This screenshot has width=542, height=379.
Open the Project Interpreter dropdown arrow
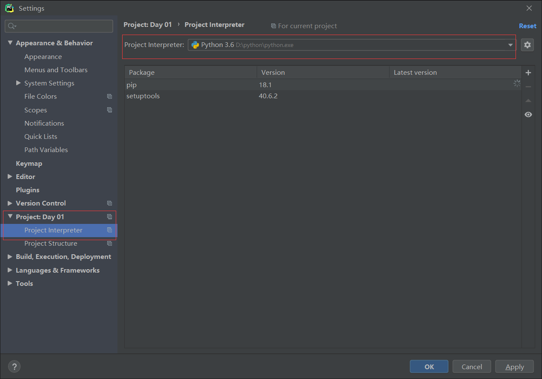510,45
